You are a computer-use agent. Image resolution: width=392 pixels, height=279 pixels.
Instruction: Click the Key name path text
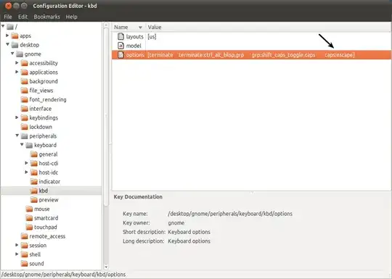click(x=230, y=214)
